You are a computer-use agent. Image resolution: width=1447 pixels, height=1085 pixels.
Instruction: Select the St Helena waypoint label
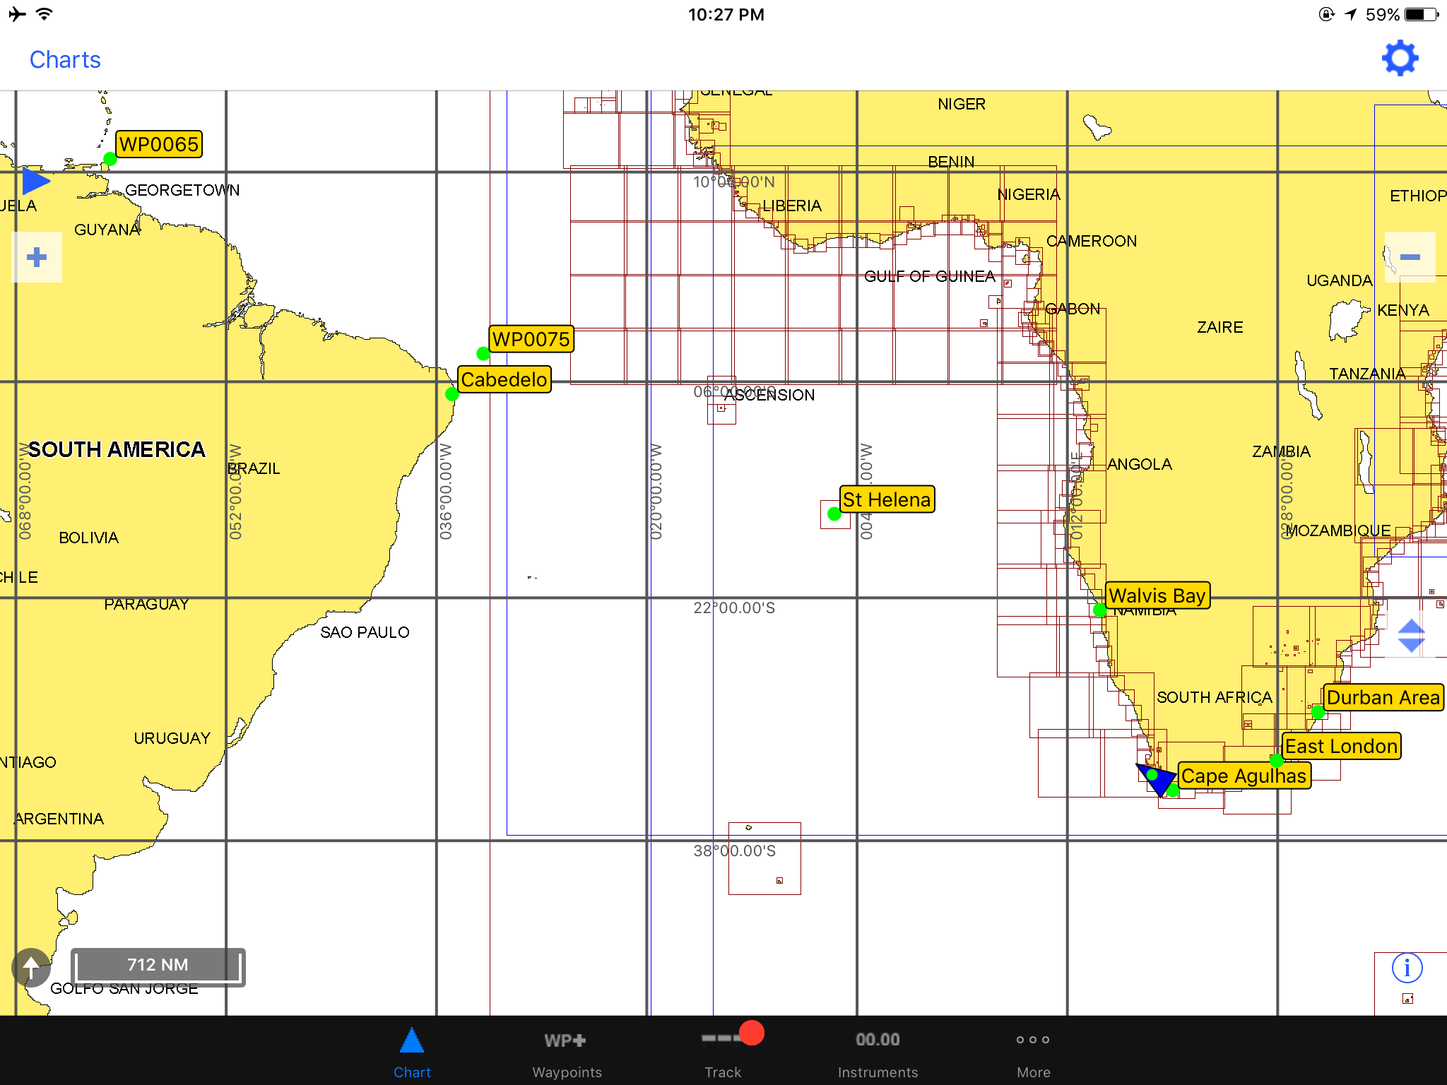click(887, 499)
